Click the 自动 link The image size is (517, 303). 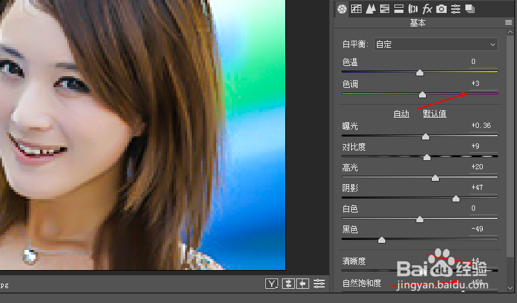401,114
